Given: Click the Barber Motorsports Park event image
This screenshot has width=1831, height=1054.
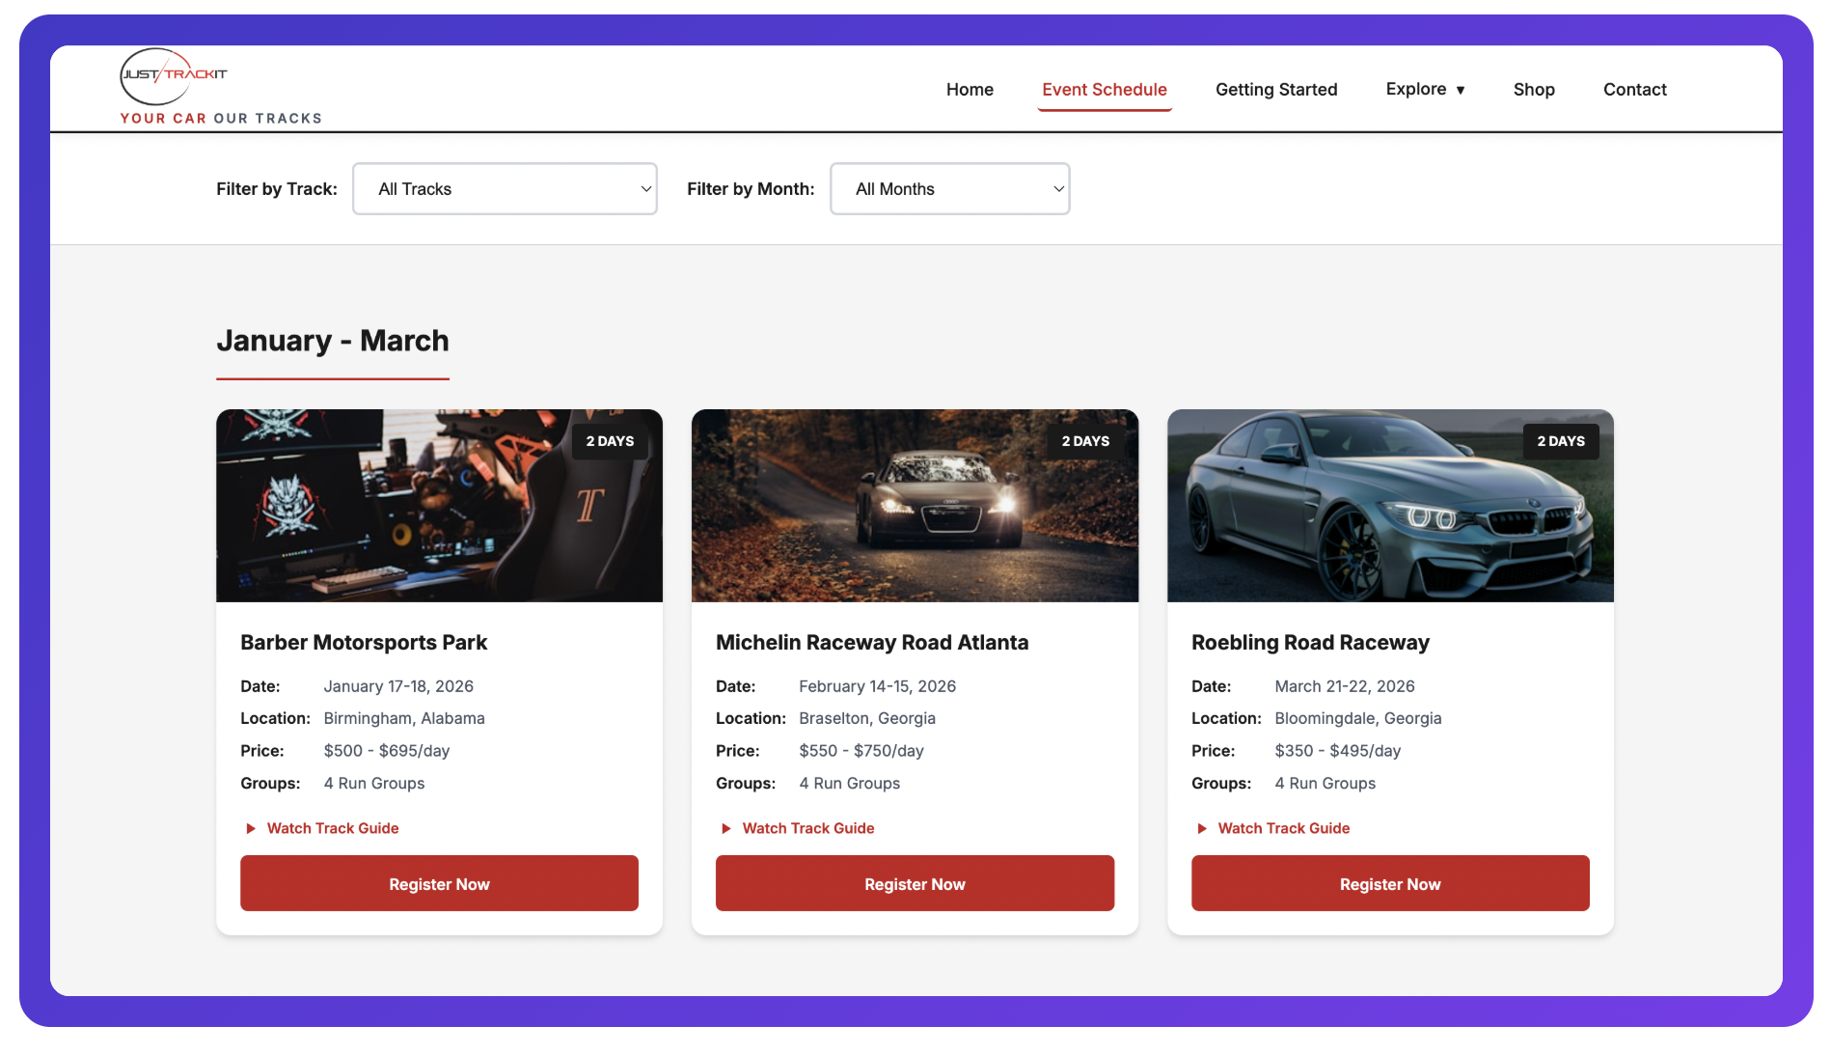Looking at the screenshot, I should point(439,506).
